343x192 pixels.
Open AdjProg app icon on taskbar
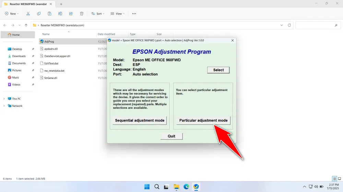[x=196, y=187]
